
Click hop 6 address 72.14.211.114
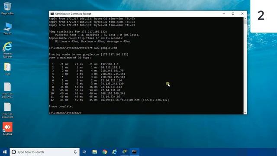point(111,81)
